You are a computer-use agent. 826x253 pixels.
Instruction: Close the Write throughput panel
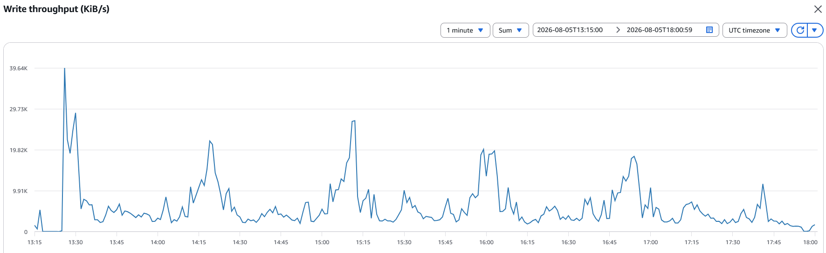pos(818,9)
